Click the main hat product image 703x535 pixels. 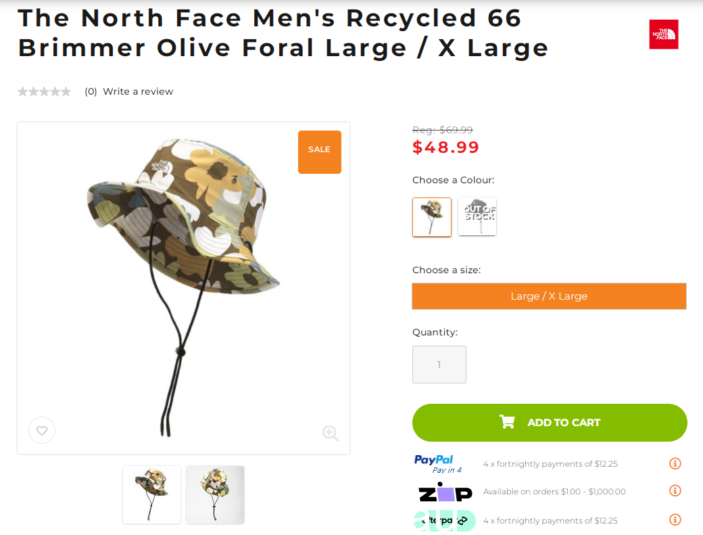click(x=183, y=288)
